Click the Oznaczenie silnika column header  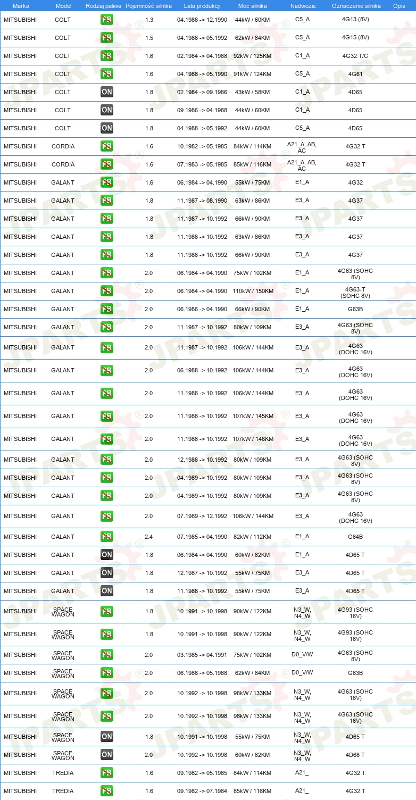pyautogui.click(x=356, y=6)
